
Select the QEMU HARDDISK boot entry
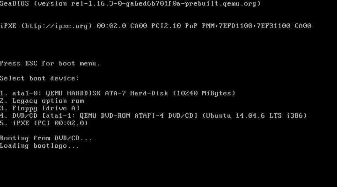[117, 93]
